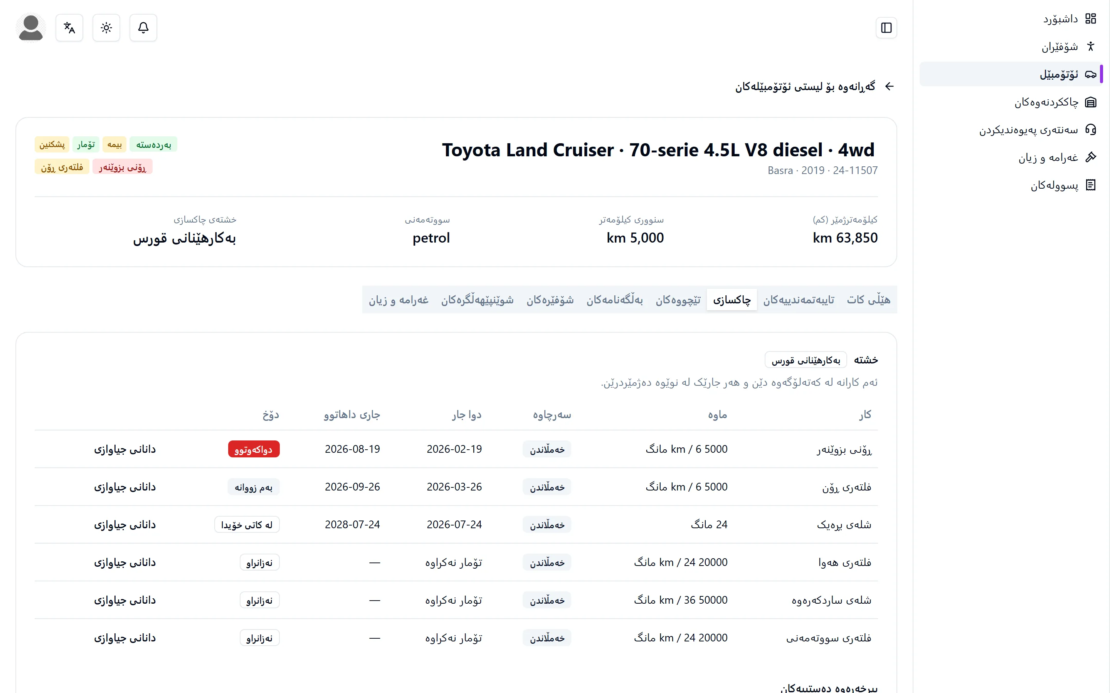This screenshot has width=1110, height=693.
Task: Click the 24 مانگ interval in the شلەی برەیک row
Action: pyautogui.click(x=709, y=525)
